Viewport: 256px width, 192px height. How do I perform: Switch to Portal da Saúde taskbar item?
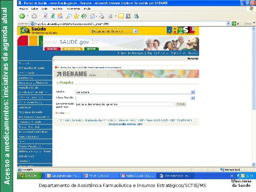(176, 176)
